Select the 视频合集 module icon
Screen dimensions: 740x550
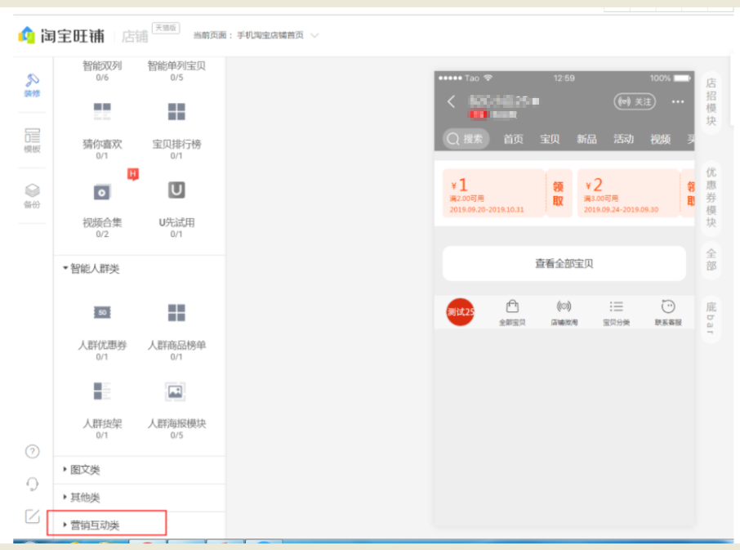102,192
